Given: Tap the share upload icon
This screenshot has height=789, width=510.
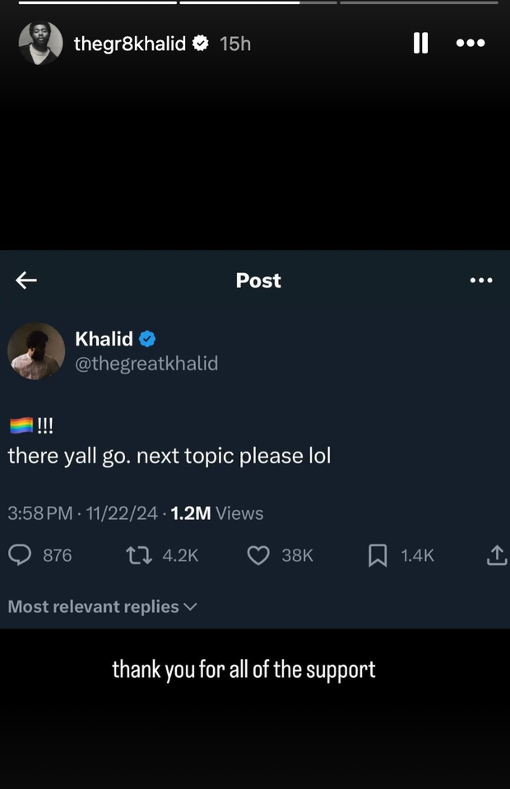Looking at the screenshot, I should (497, 556).
